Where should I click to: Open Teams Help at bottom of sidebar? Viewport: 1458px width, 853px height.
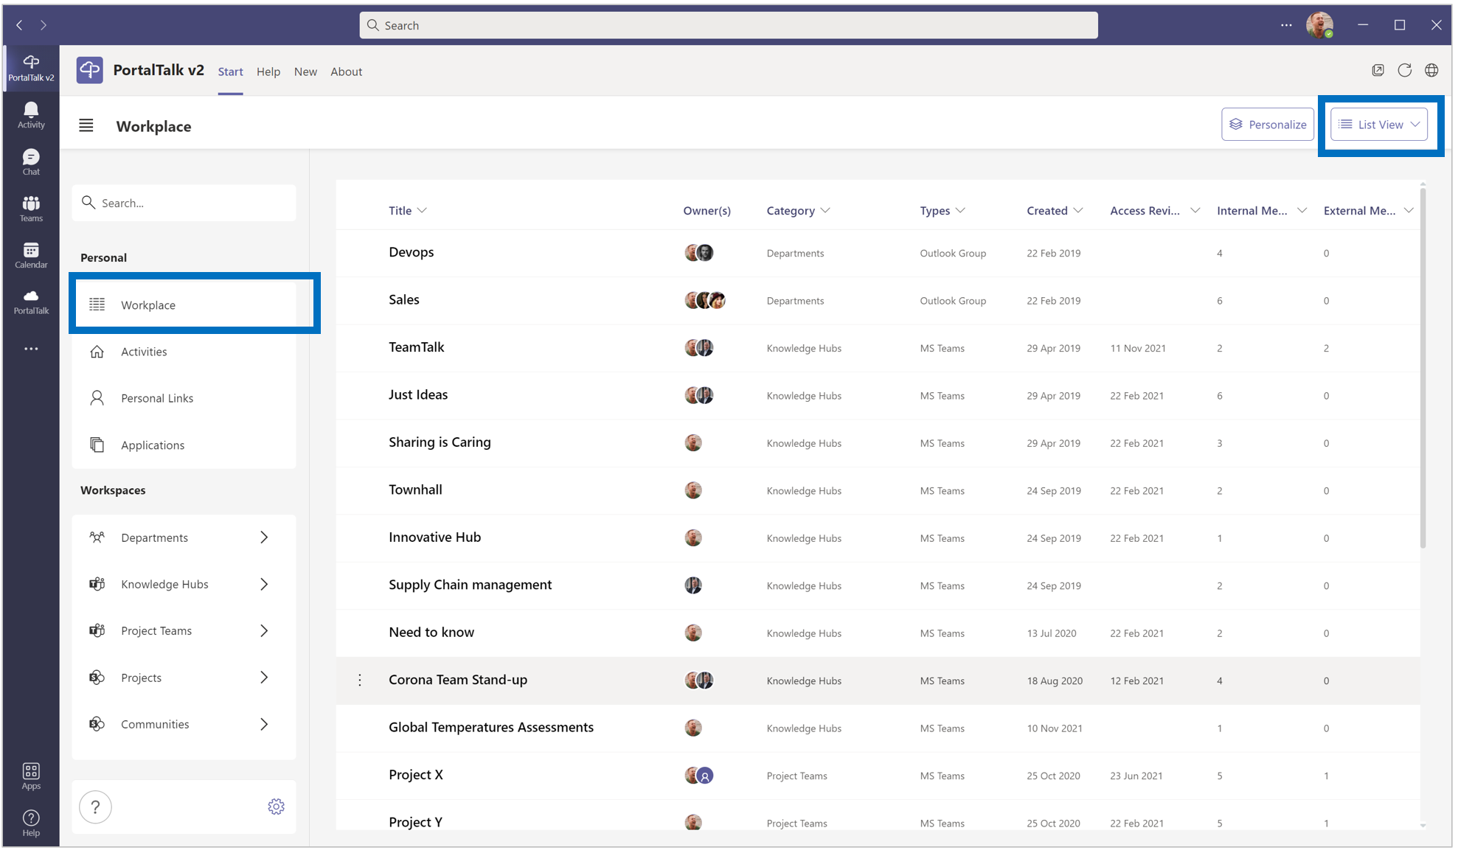click(x=31, y=823)
